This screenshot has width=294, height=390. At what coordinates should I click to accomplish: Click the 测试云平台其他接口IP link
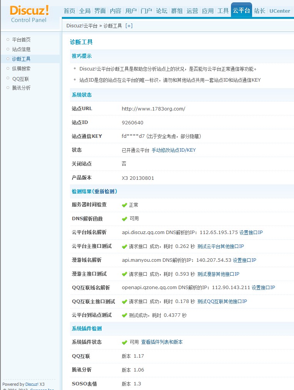coord(221,246)
